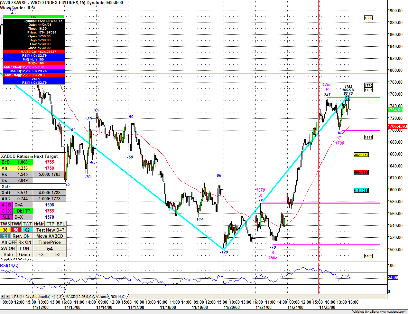The image size is (408, 314).
Task: Click the magenta X point button
Action: coord(10,211)
